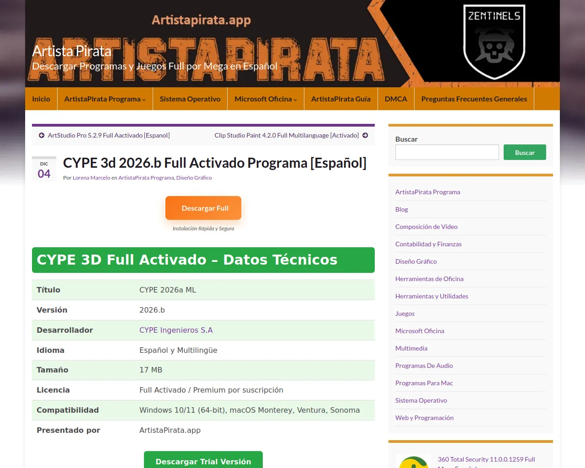Image resolution: width=585 pixels, height=468 pixels.
Task: Open Preguntas Frecuentes Generales page
Action: [474, 99]
